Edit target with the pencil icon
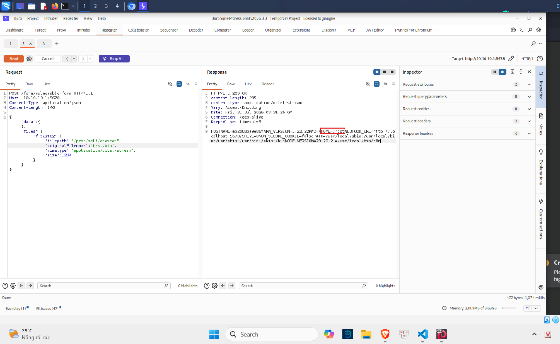560x344 pixels. click(x=511, y=59)
